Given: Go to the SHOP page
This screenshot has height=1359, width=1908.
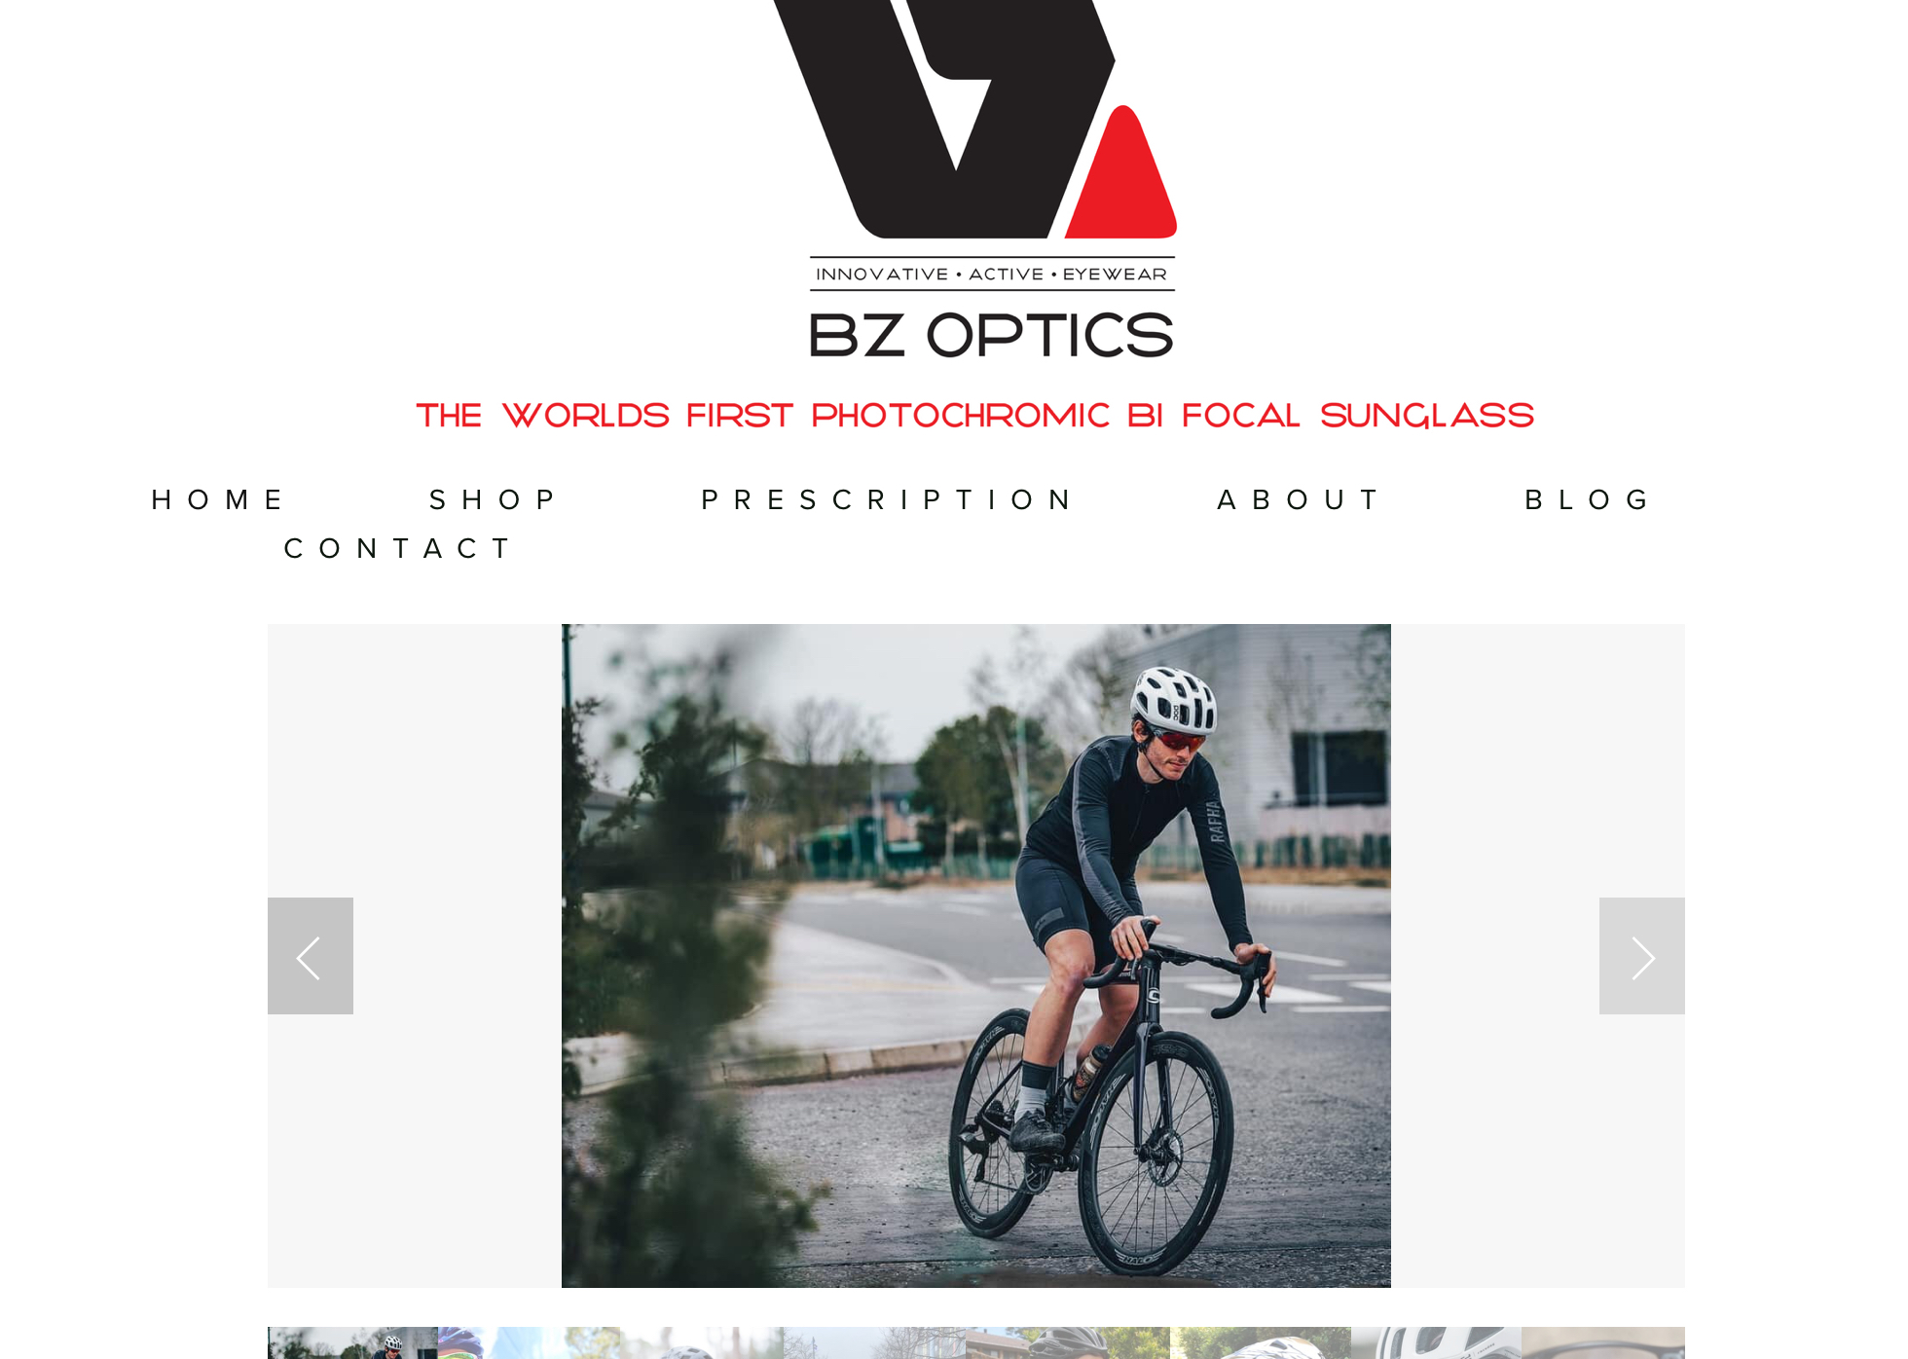Looking at the screenshot, I should [x=493, y=499].
